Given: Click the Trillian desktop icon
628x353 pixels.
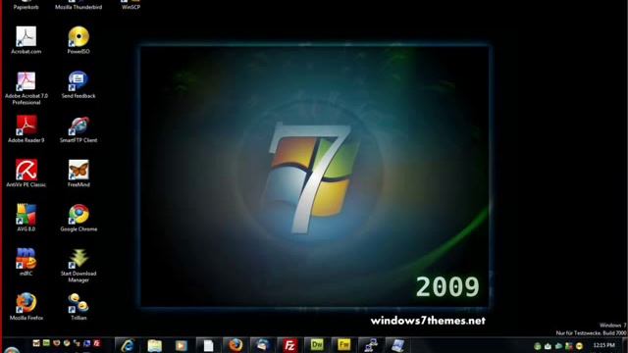Looking at the screenshot, I should 78,304.
